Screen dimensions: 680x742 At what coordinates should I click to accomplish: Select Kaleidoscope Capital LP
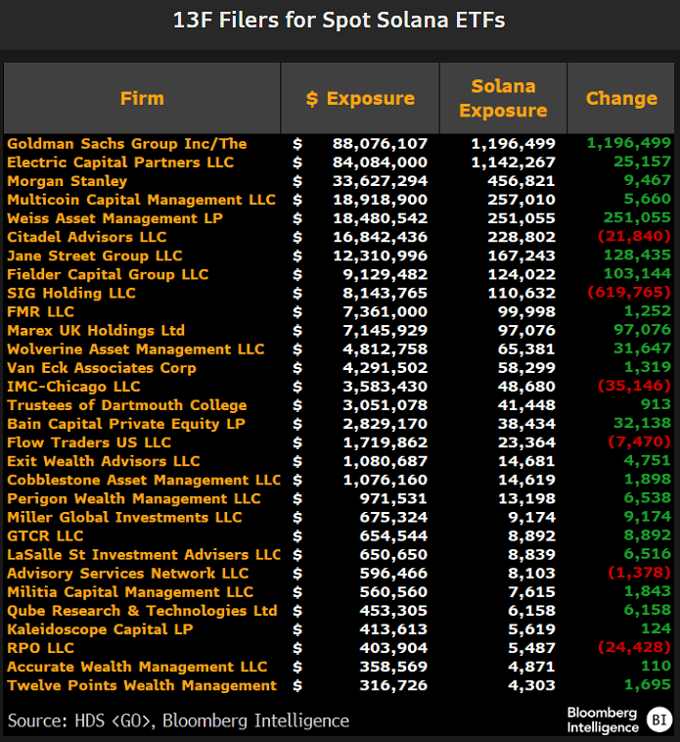(x=100, y=629)
